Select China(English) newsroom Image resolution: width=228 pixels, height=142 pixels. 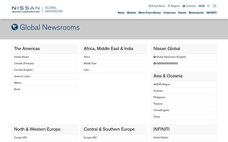(184, 110)
